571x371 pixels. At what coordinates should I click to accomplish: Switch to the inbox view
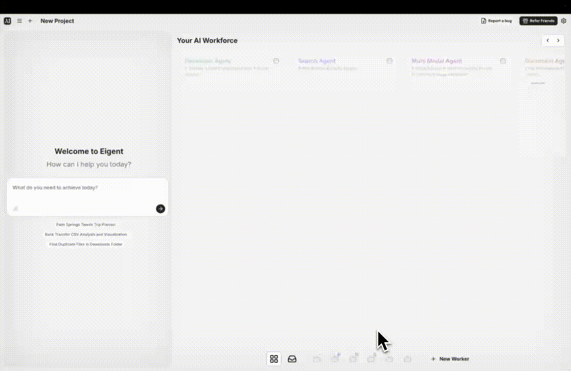(292, 359)
